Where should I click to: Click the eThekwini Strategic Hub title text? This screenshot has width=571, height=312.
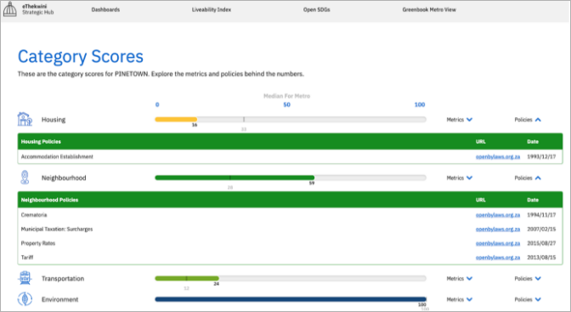[x=38, y=9]
